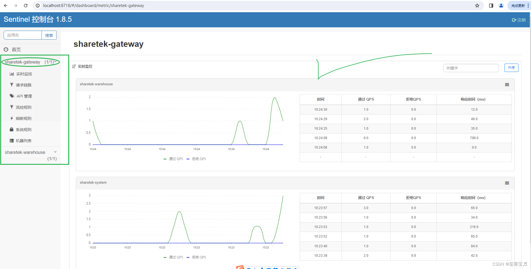The image size is (531, 269).
Task: Open 机器列表 machine list
Action: [x=24, y=140]
